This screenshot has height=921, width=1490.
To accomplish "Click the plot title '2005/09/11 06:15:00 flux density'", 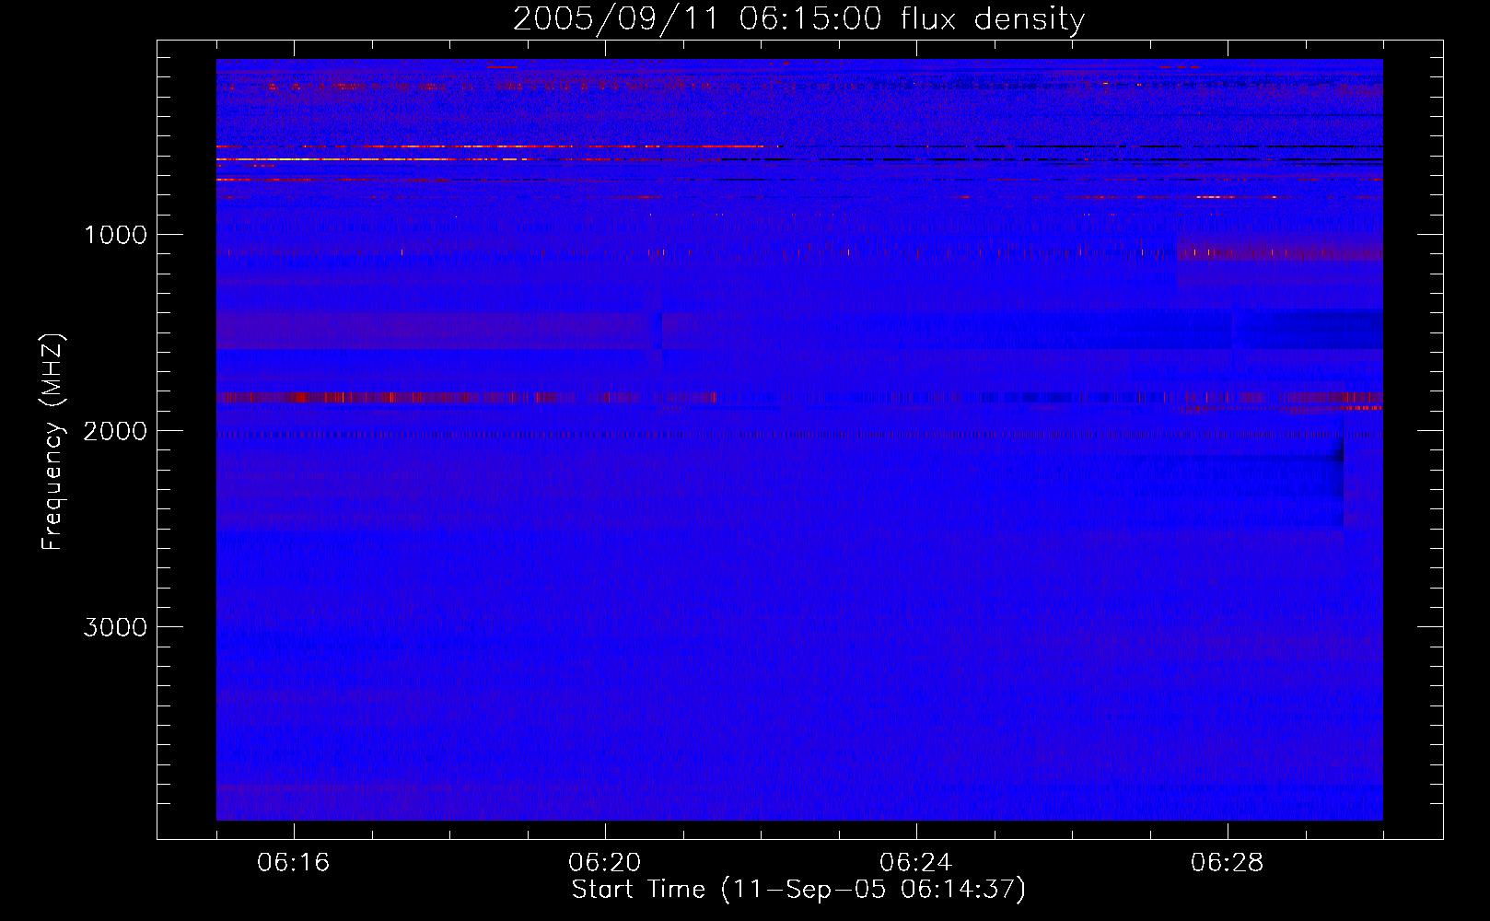I will 798,19.
